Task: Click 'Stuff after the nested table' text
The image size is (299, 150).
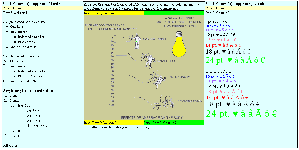Action: (116, 127)
